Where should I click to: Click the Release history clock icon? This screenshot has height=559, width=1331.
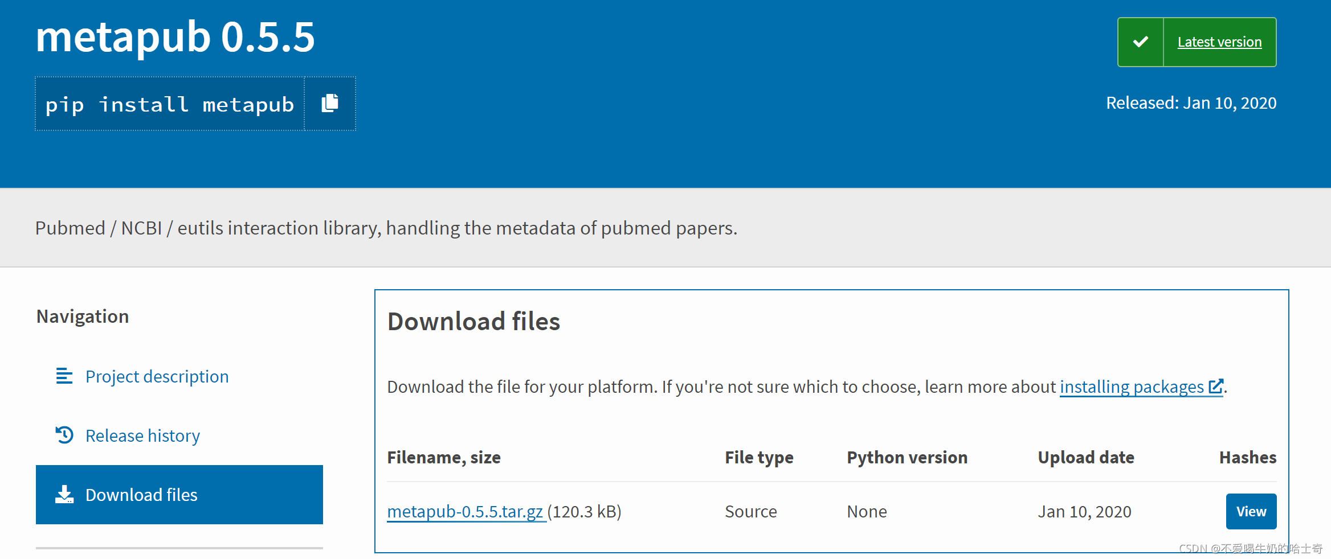click(x=64, y=435)
